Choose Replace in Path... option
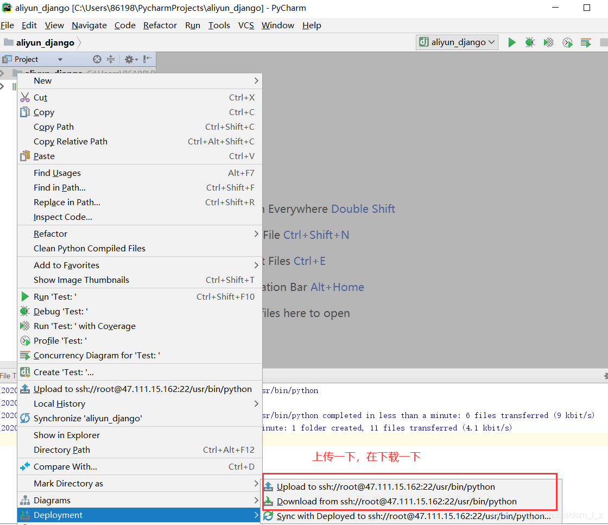This screenshot has height=525, width=608. click(x=140, y=203)
